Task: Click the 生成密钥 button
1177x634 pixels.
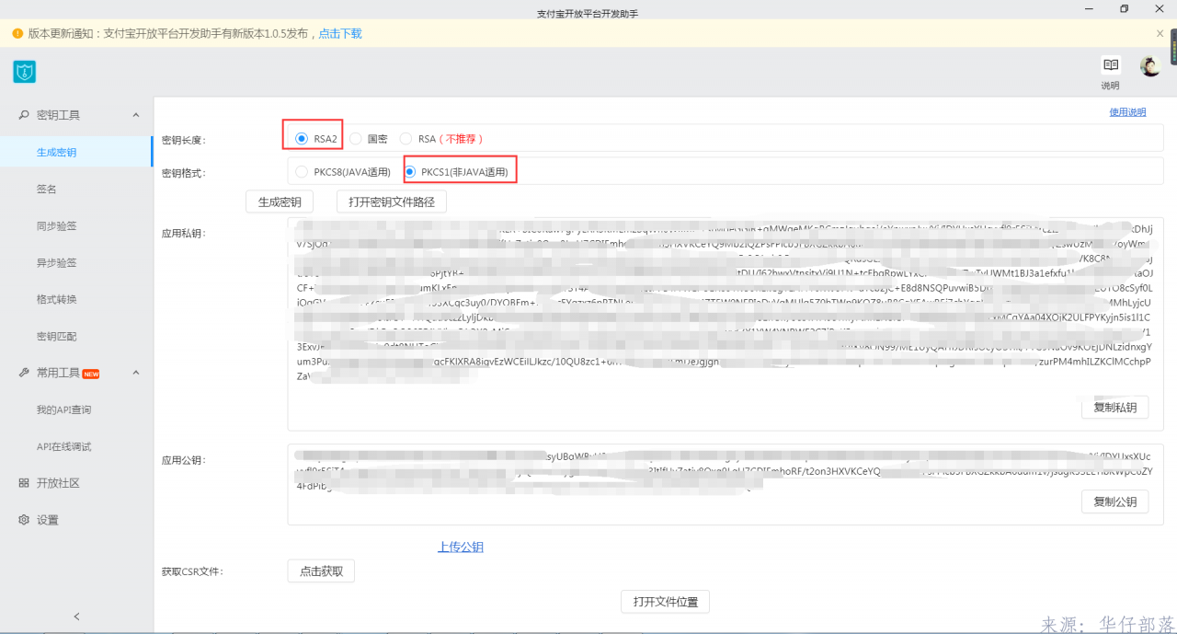Action: [280, 202]
